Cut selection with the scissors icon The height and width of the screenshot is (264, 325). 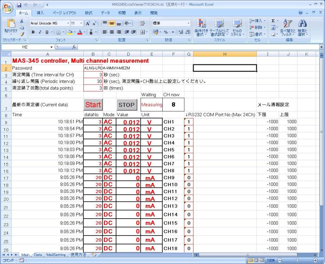[22, 21]
